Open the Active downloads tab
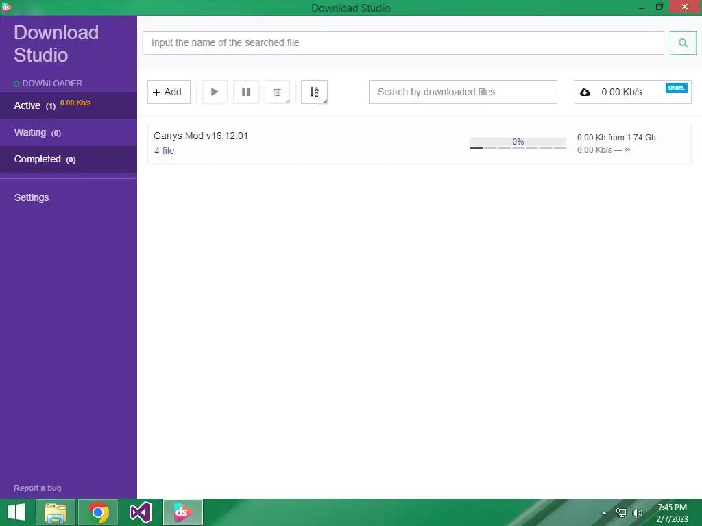Image resolution: width=702 pixels, height=526 pixels. (x=69, y=105)
